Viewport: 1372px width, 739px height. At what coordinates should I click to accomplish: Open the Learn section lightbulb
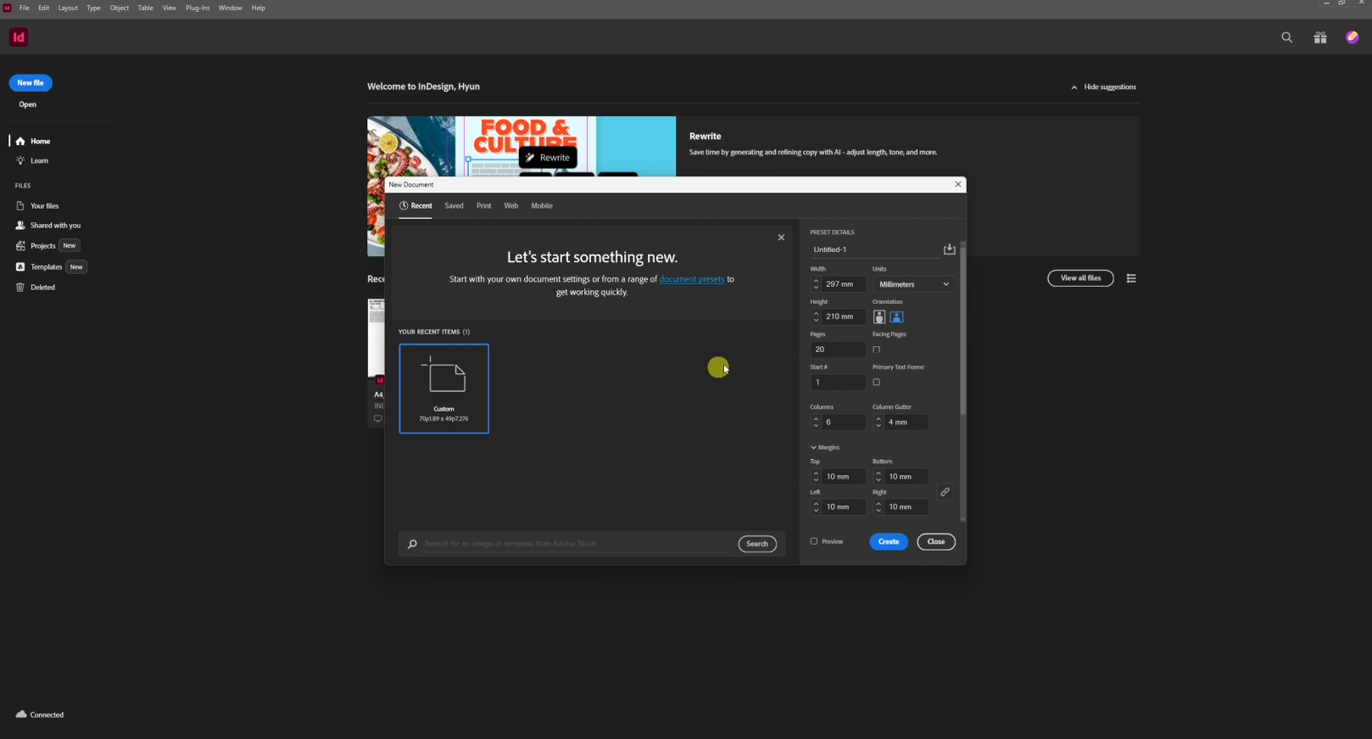click(x=20, y=160)
